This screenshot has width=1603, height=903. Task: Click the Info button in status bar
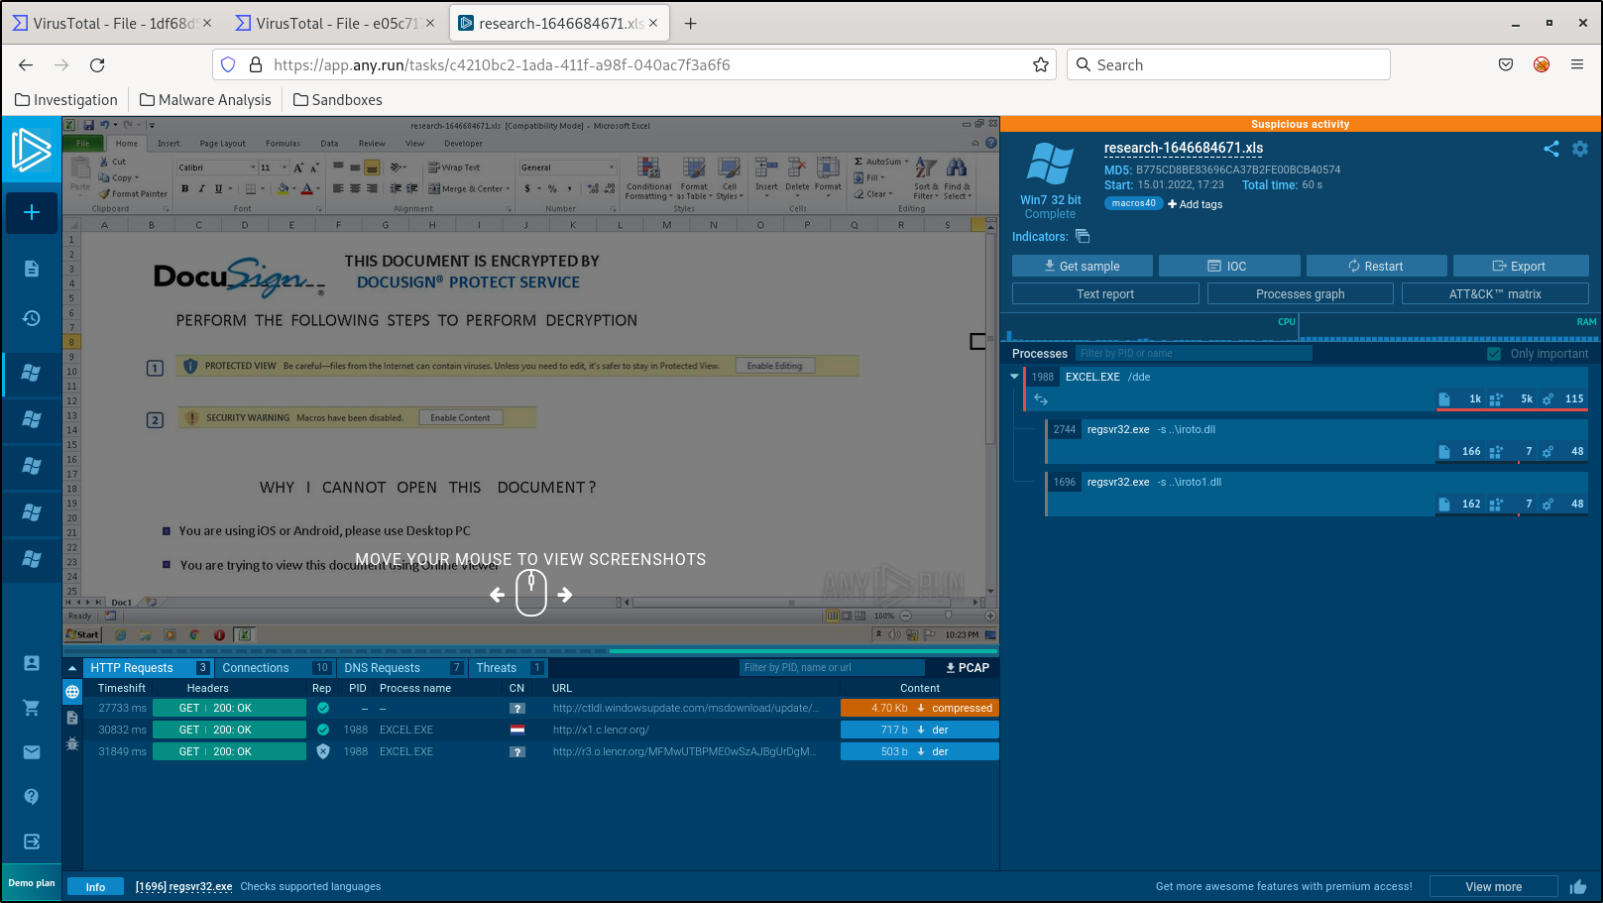click(x=95, y=886)
